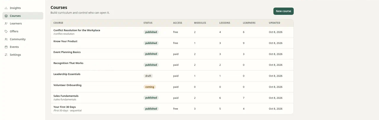Click the Offers tag icon
This screenshot has height=120, width=379.
coord(6,31)
